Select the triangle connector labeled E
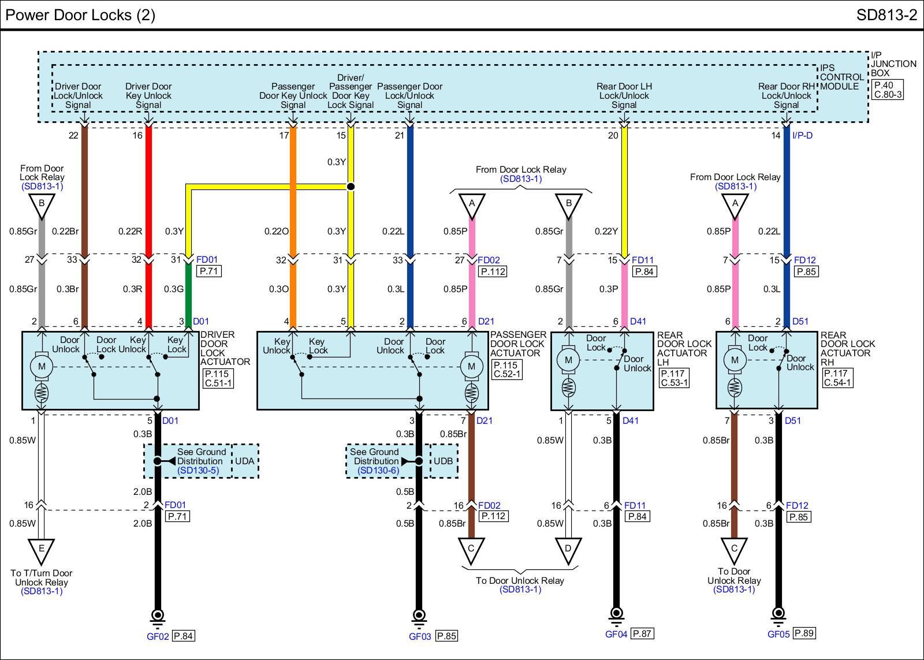This screenshot has height=660, width=924. pyautogui.click(x=41, y=550)
